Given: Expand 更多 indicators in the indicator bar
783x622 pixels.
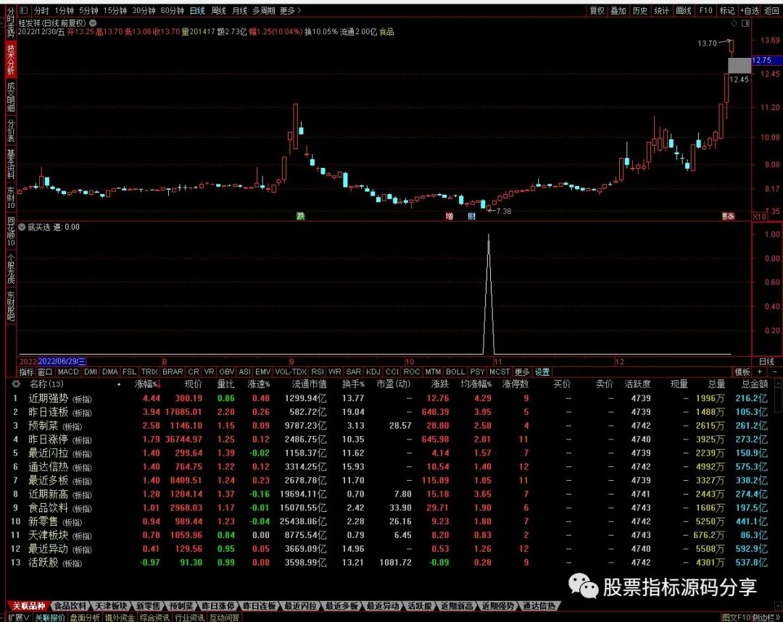Looking at the screenshot, I should tap(522, 372).
